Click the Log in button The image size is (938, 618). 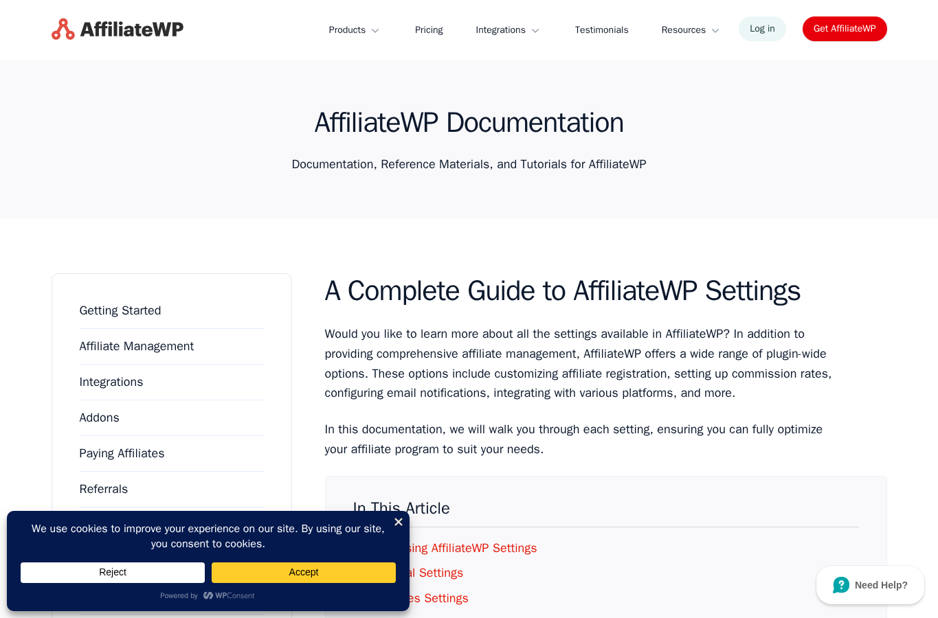pyautogui.click(x=762, y=29)
